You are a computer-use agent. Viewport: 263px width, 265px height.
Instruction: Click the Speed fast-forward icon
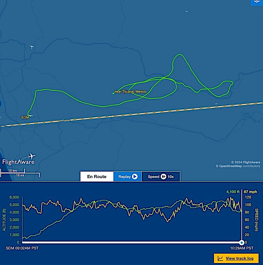(x=163, y=177)
